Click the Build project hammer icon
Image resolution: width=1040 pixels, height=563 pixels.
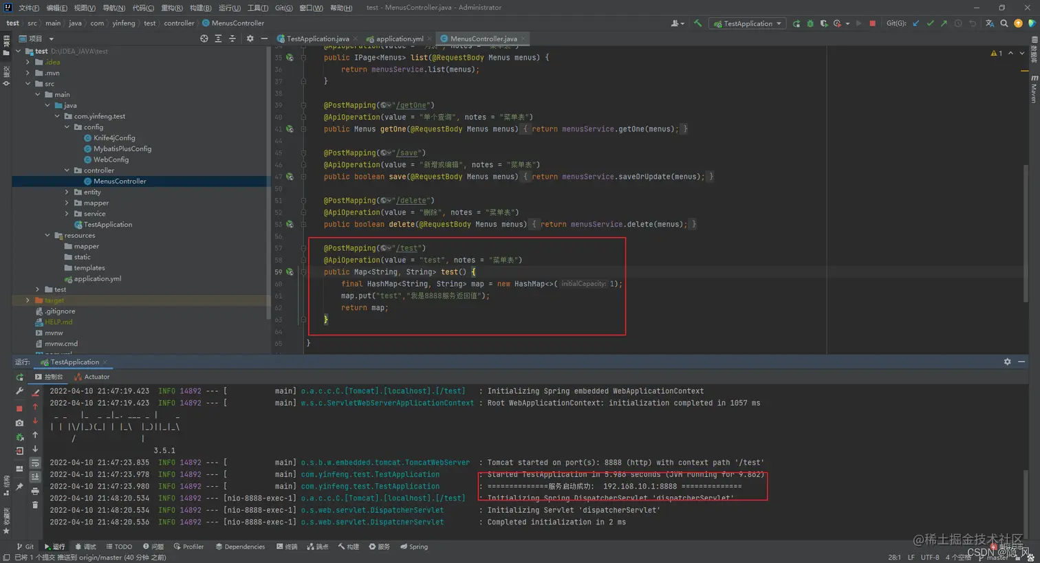coord(697,23)
